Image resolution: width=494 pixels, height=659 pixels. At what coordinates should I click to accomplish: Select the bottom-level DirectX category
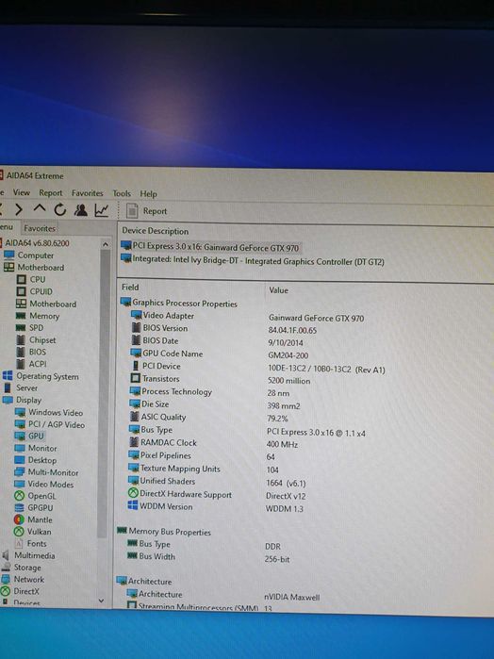20,591
